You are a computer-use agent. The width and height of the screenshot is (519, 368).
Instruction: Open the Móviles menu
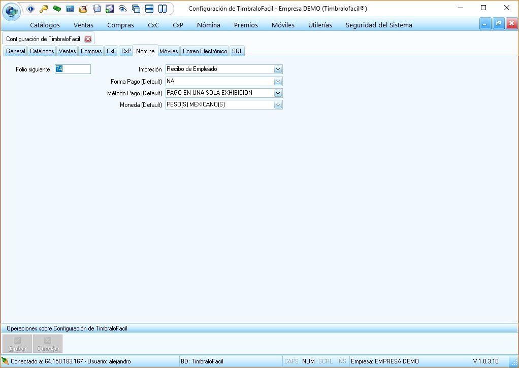tap(283, 25)
